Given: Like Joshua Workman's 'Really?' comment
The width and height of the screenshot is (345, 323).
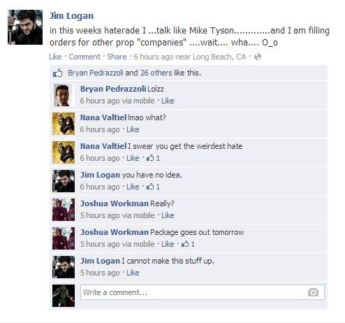Looking at the screenshot, I should click(x=168, y=215).
